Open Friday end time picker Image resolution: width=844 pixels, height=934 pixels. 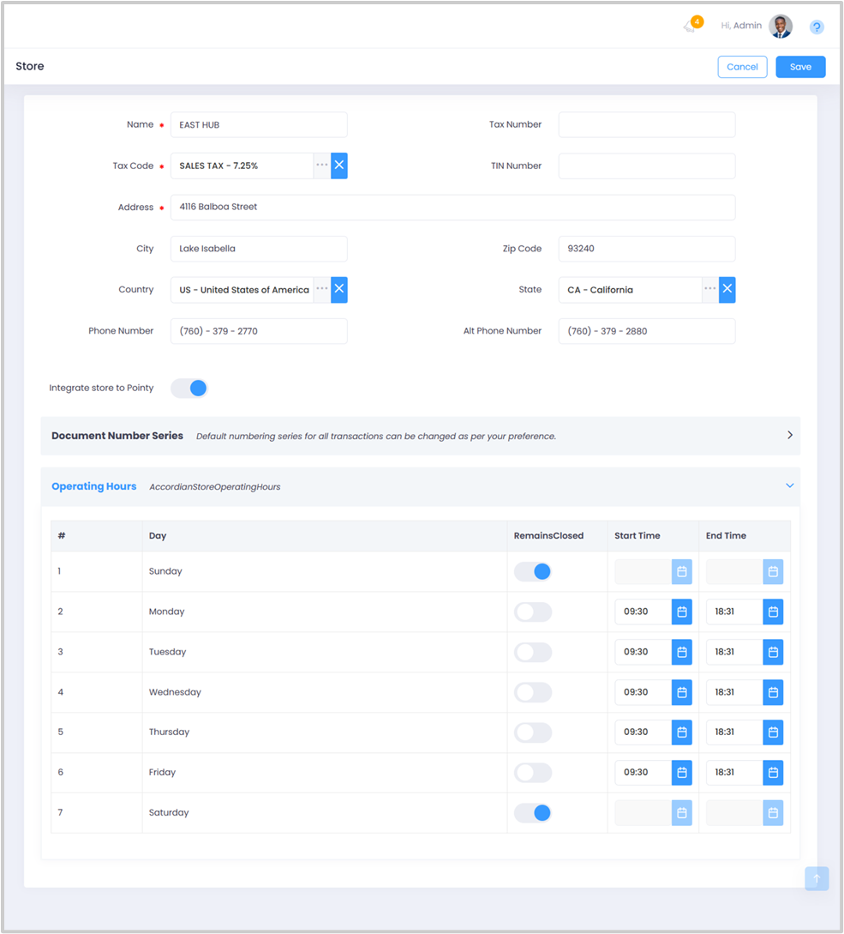point(773,773)
